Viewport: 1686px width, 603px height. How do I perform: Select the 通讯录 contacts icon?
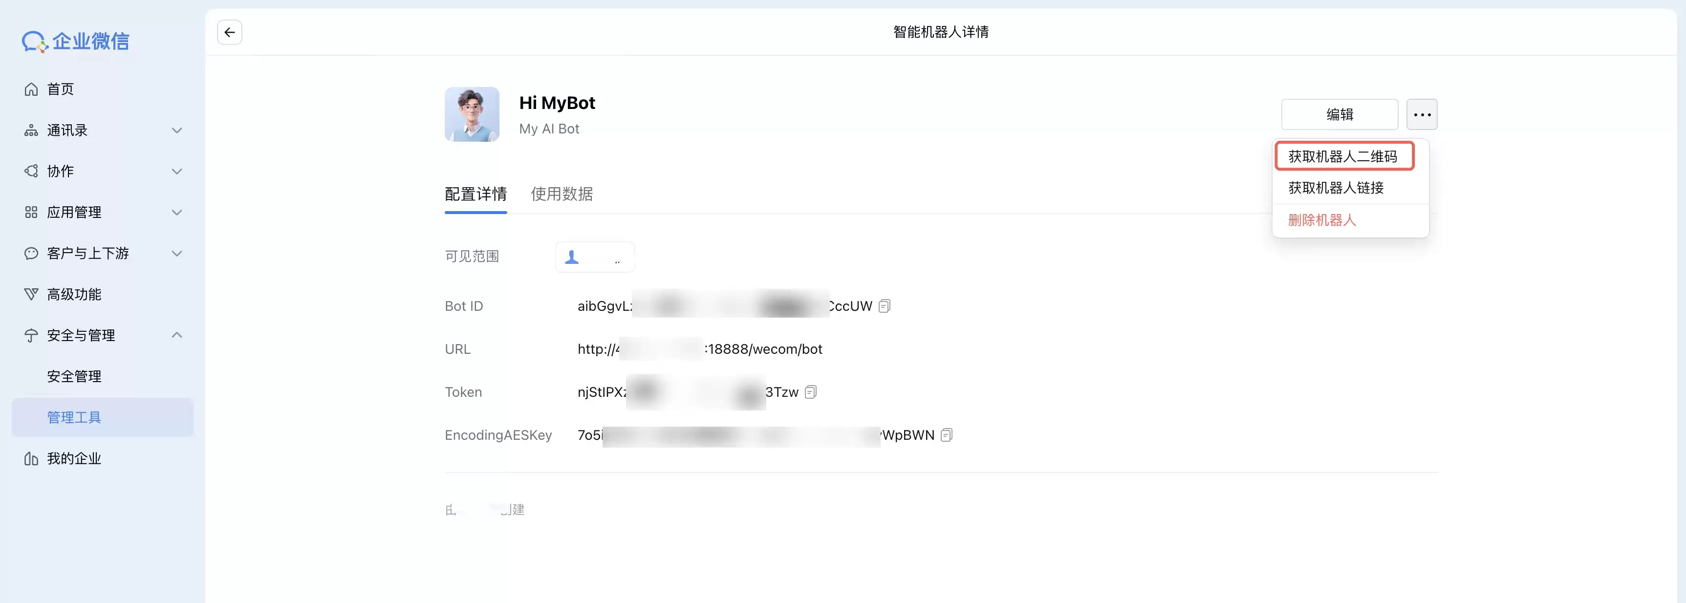[31, 129]
